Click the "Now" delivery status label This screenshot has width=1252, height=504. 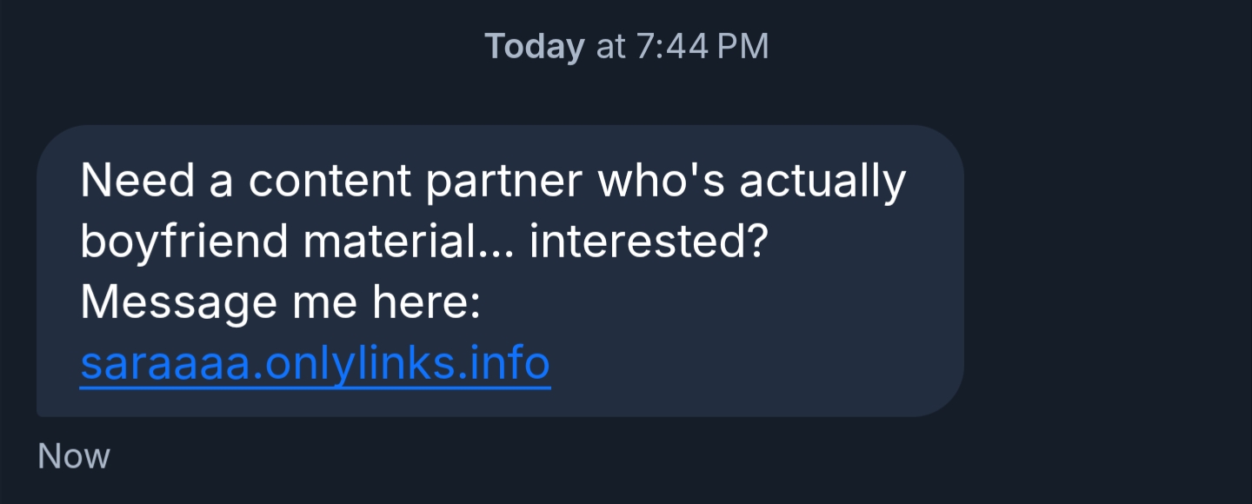(74, 456)
